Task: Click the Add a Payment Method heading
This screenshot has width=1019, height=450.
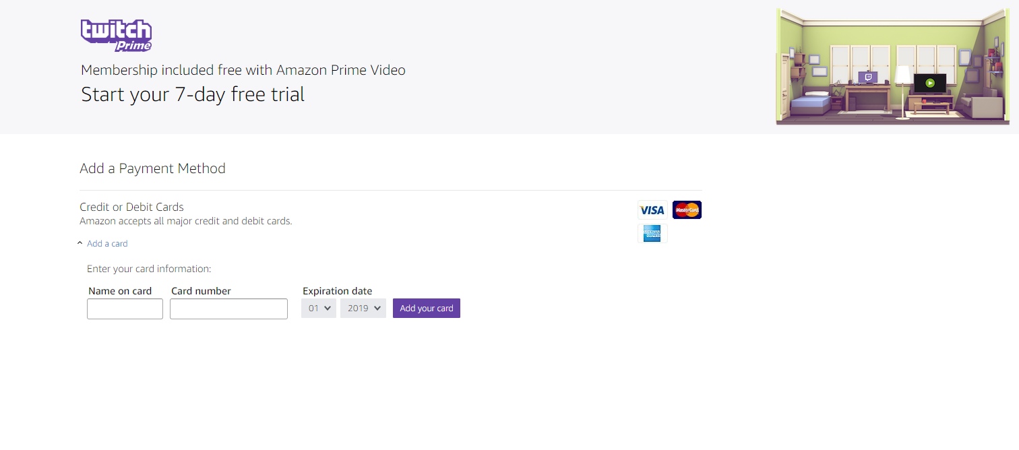Action: tap(152, 168)
